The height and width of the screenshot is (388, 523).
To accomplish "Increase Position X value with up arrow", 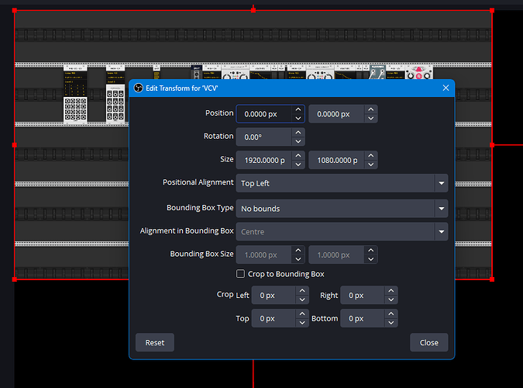I will (x=298, y=109).
